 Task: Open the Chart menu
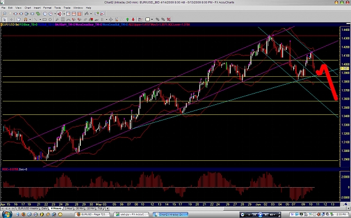pyautogui.click(x=28, y=8)
